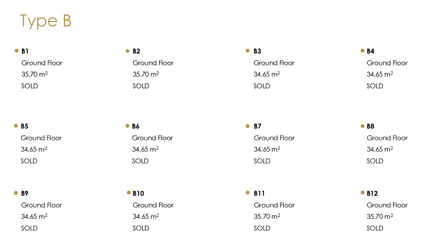Select "Ground Floor" text under B10
Viewport: 442px width, 248px height.
(153, 205)
